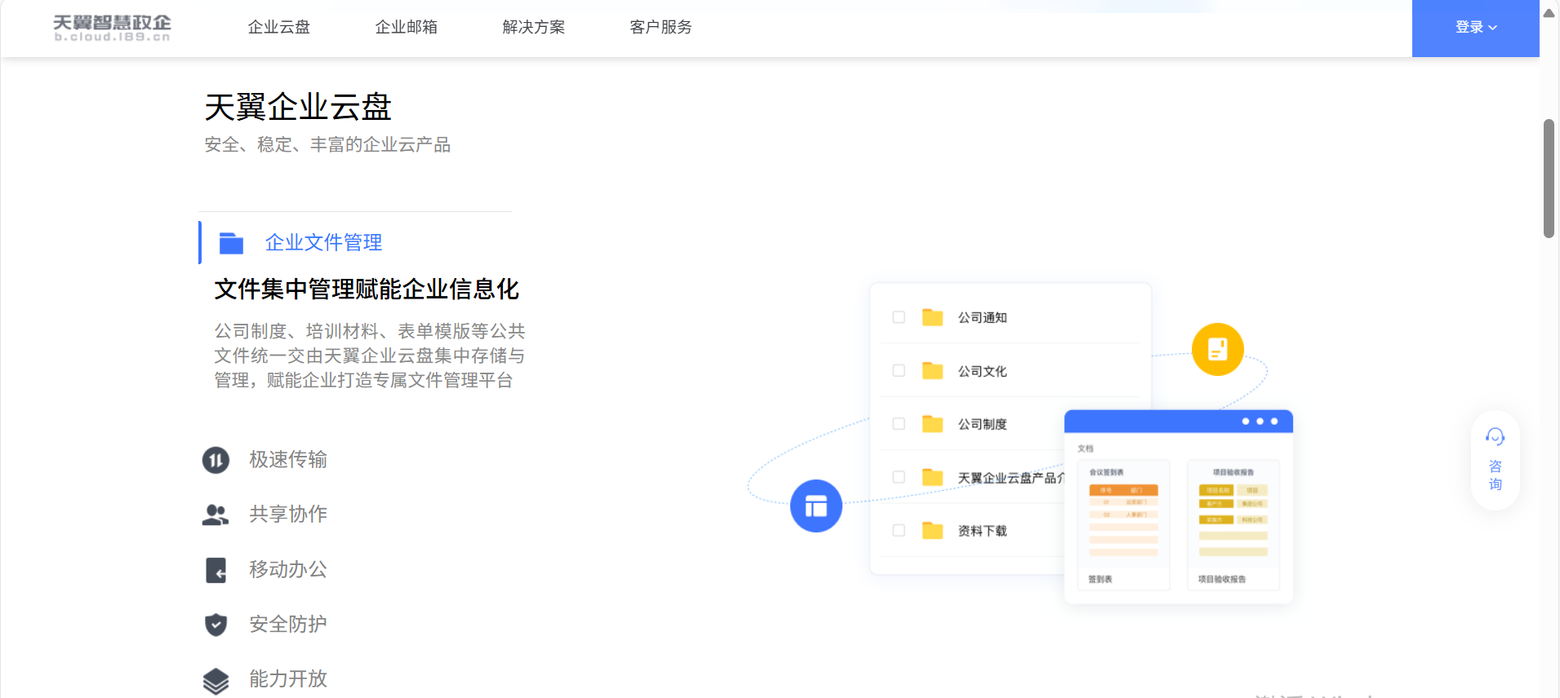Viewport: 1560px width, 698px height.
Task: Click the 极速传输 transfer icon
Action: [216, 460]
